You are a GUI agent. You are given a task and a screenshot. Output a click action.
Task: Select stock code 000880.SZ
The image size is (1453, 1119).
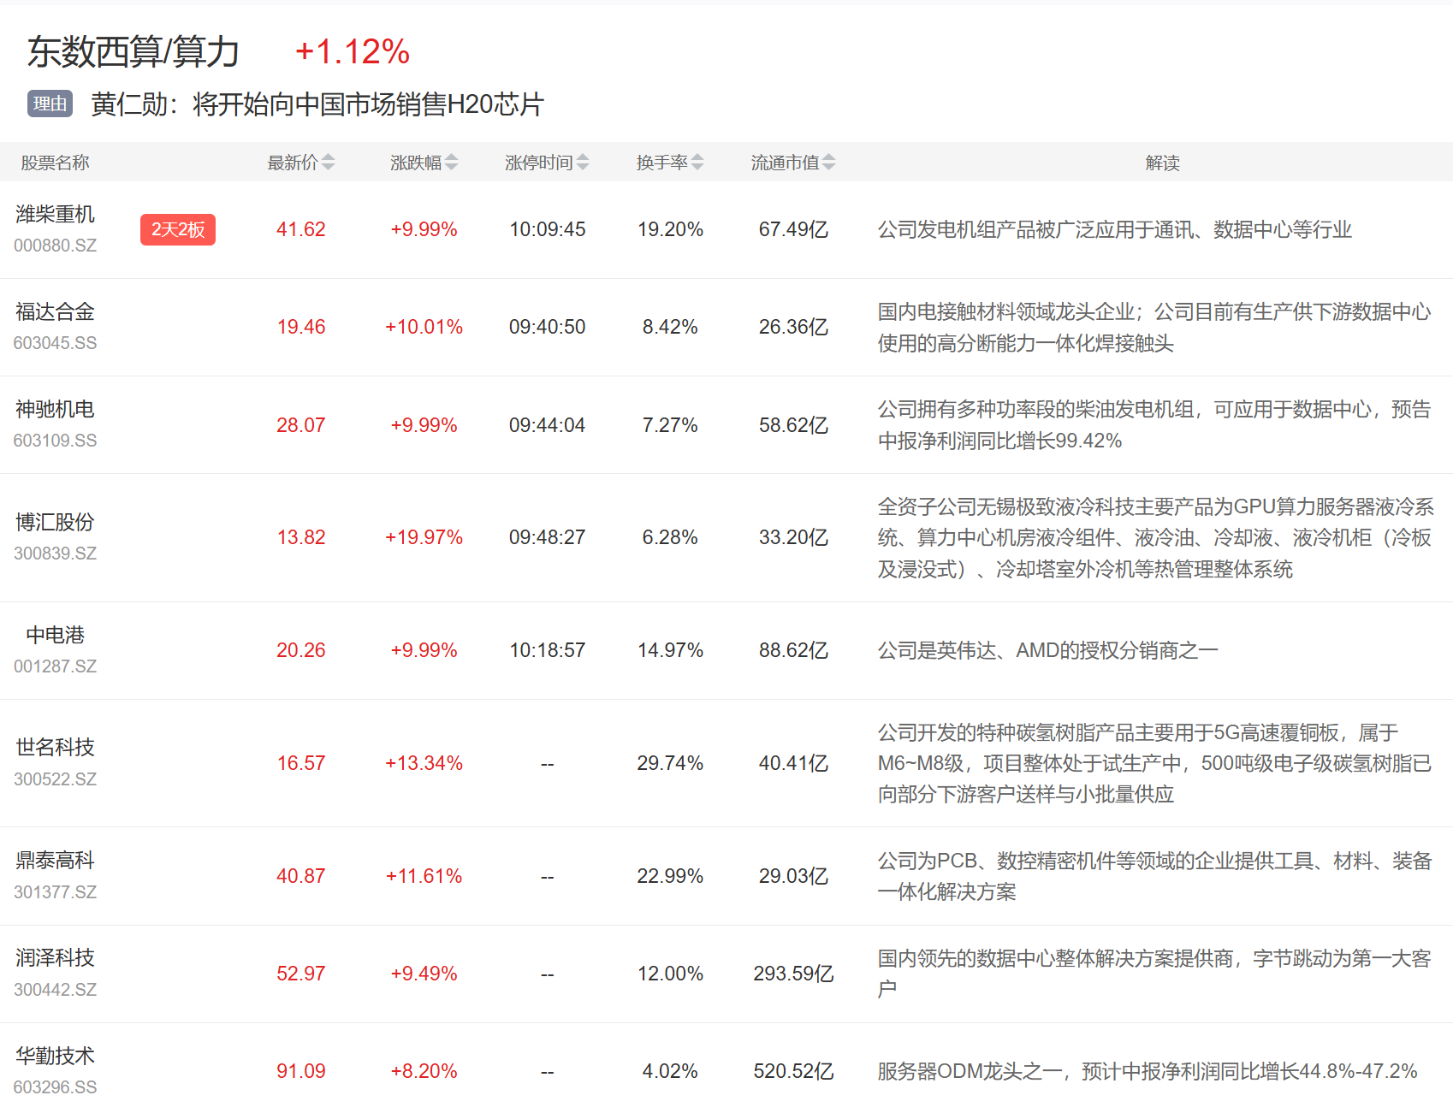coord(55,246)
